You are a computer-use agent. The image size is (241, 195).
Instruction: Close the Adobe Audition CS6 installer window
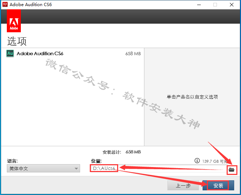(232, 5)
